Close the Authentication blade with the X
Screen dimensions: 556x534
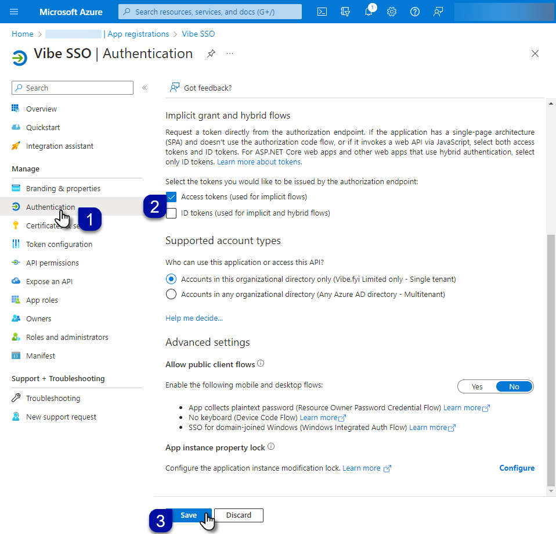535,53
